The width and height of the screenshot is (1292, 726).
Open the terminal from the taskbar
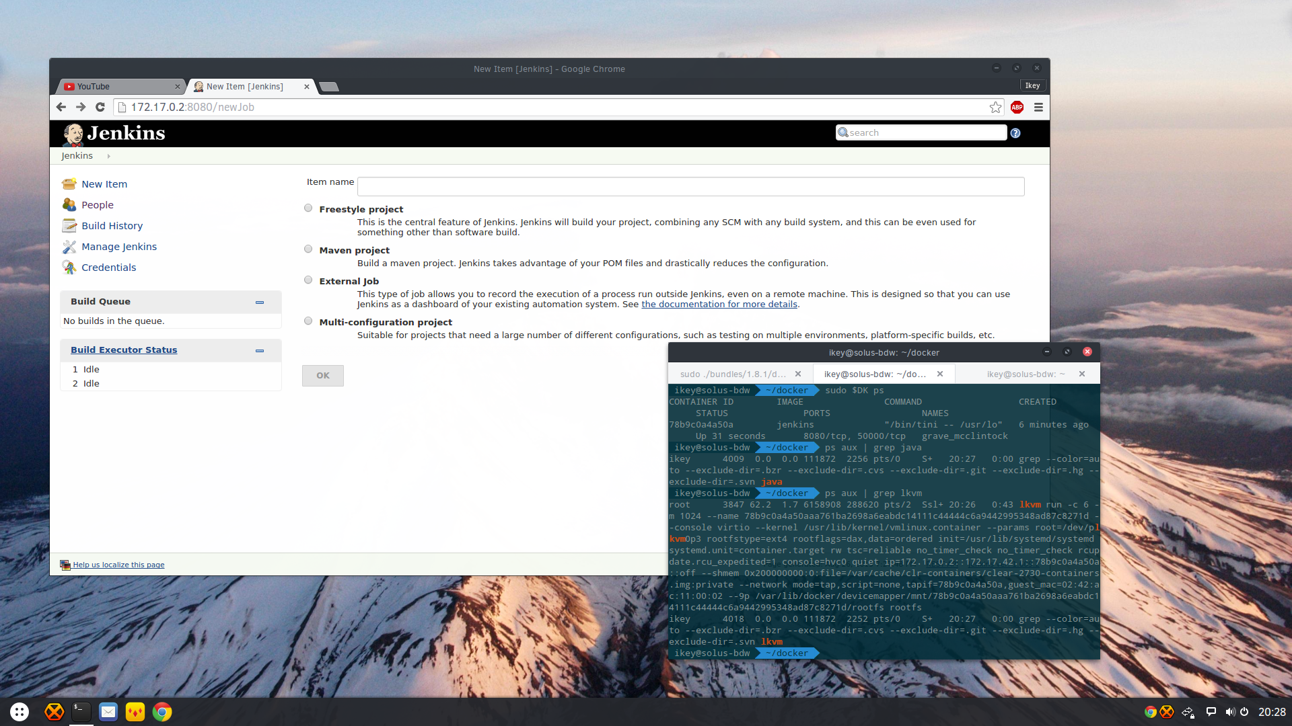click(x=81, y=712)
